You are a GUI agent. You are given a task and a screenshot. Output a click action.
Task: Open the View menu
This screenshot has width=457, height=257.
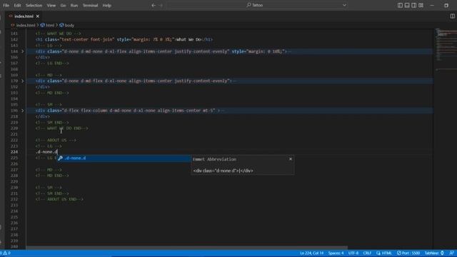coord(51,5)
